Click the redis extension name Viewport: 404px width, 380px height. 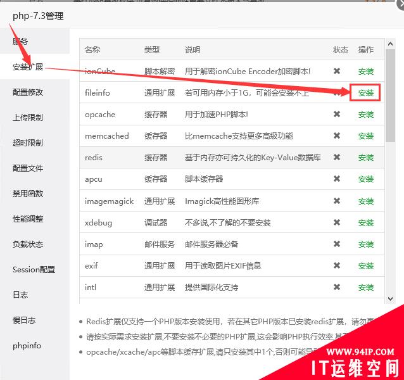pos(94,158)
